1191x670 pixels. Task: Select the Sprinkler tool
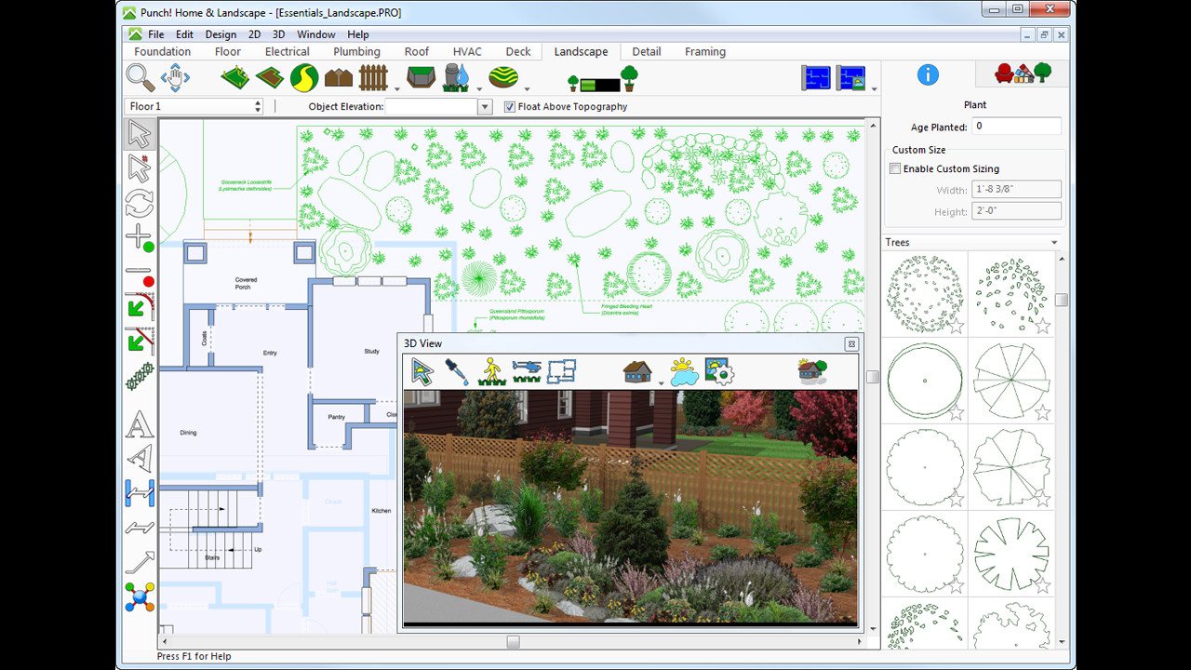456,77
